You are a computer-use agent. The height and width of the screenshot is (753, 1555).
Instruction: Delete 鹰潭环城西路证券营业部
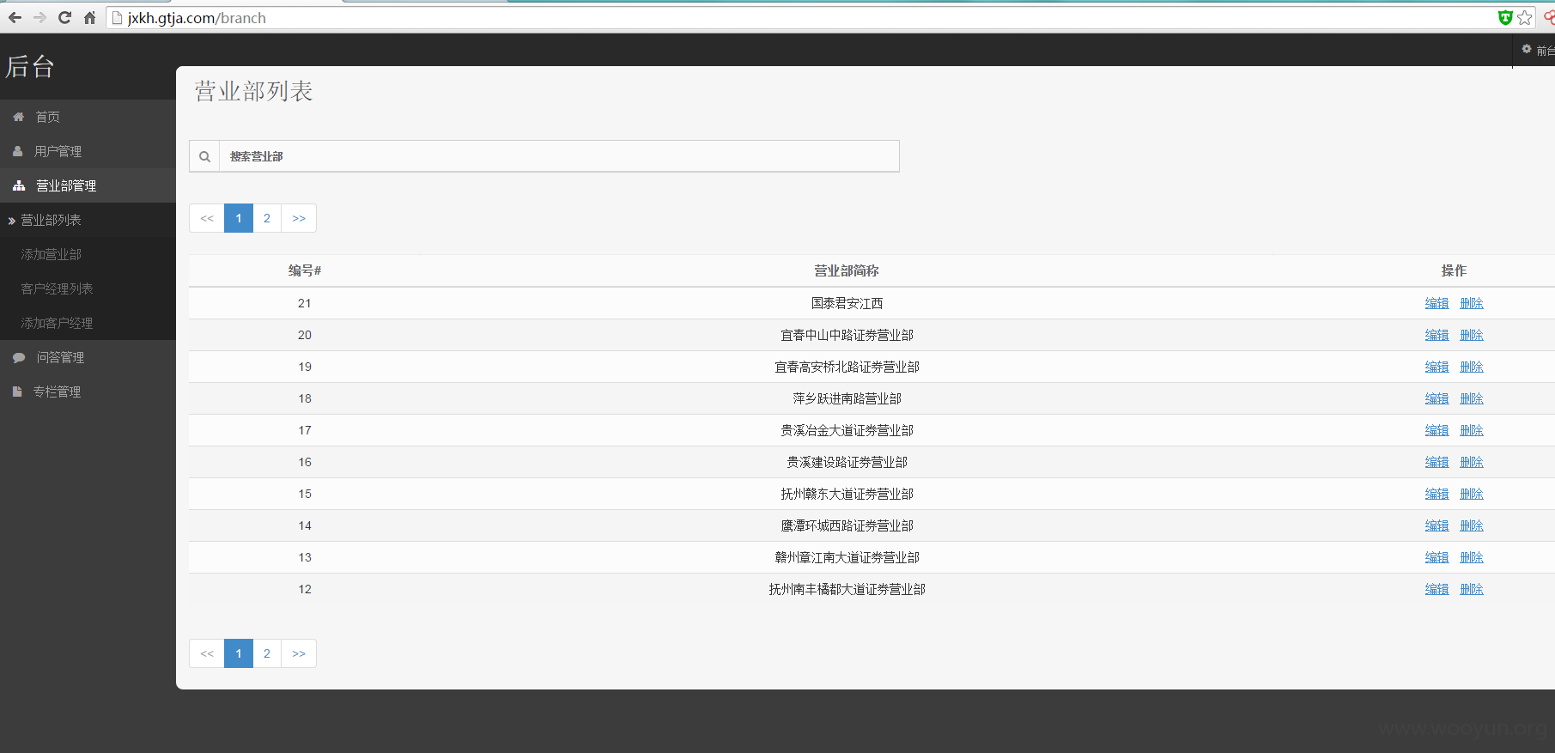pyautogui.click(x=1472, y=525)
